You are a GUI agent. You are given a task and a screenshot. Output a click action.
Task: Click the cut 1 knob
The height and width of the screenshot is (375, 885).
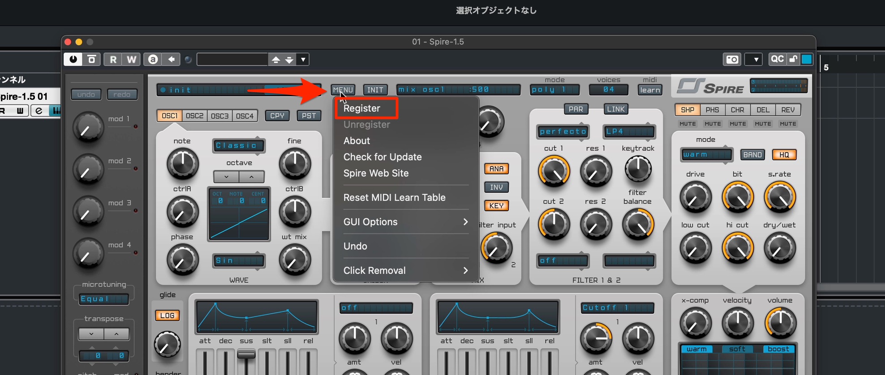pos(554,171)
